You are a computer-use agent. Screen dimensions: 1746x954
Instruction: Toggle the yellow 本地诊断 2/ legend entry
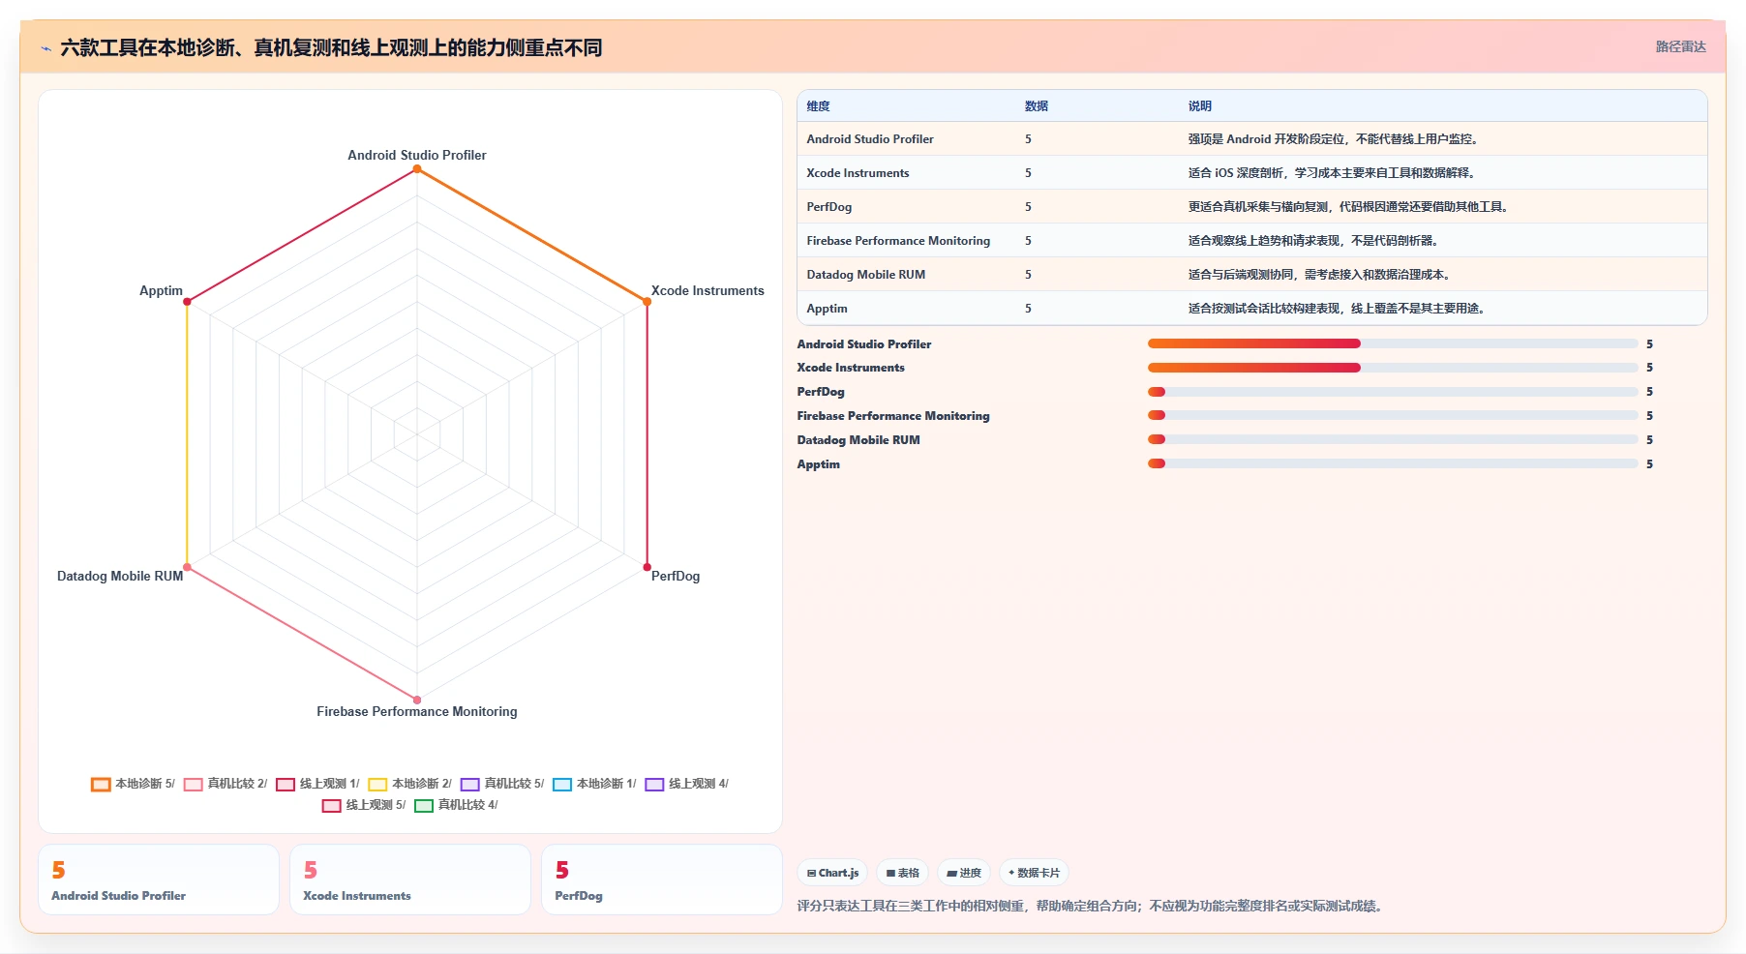(x=410, y=784)
